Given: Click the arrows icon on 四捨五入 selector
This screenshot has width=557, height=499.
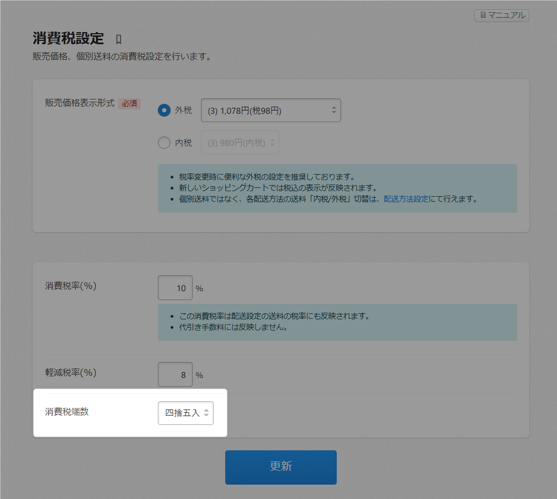Looking at the screenshot, I should pos(206,413).
